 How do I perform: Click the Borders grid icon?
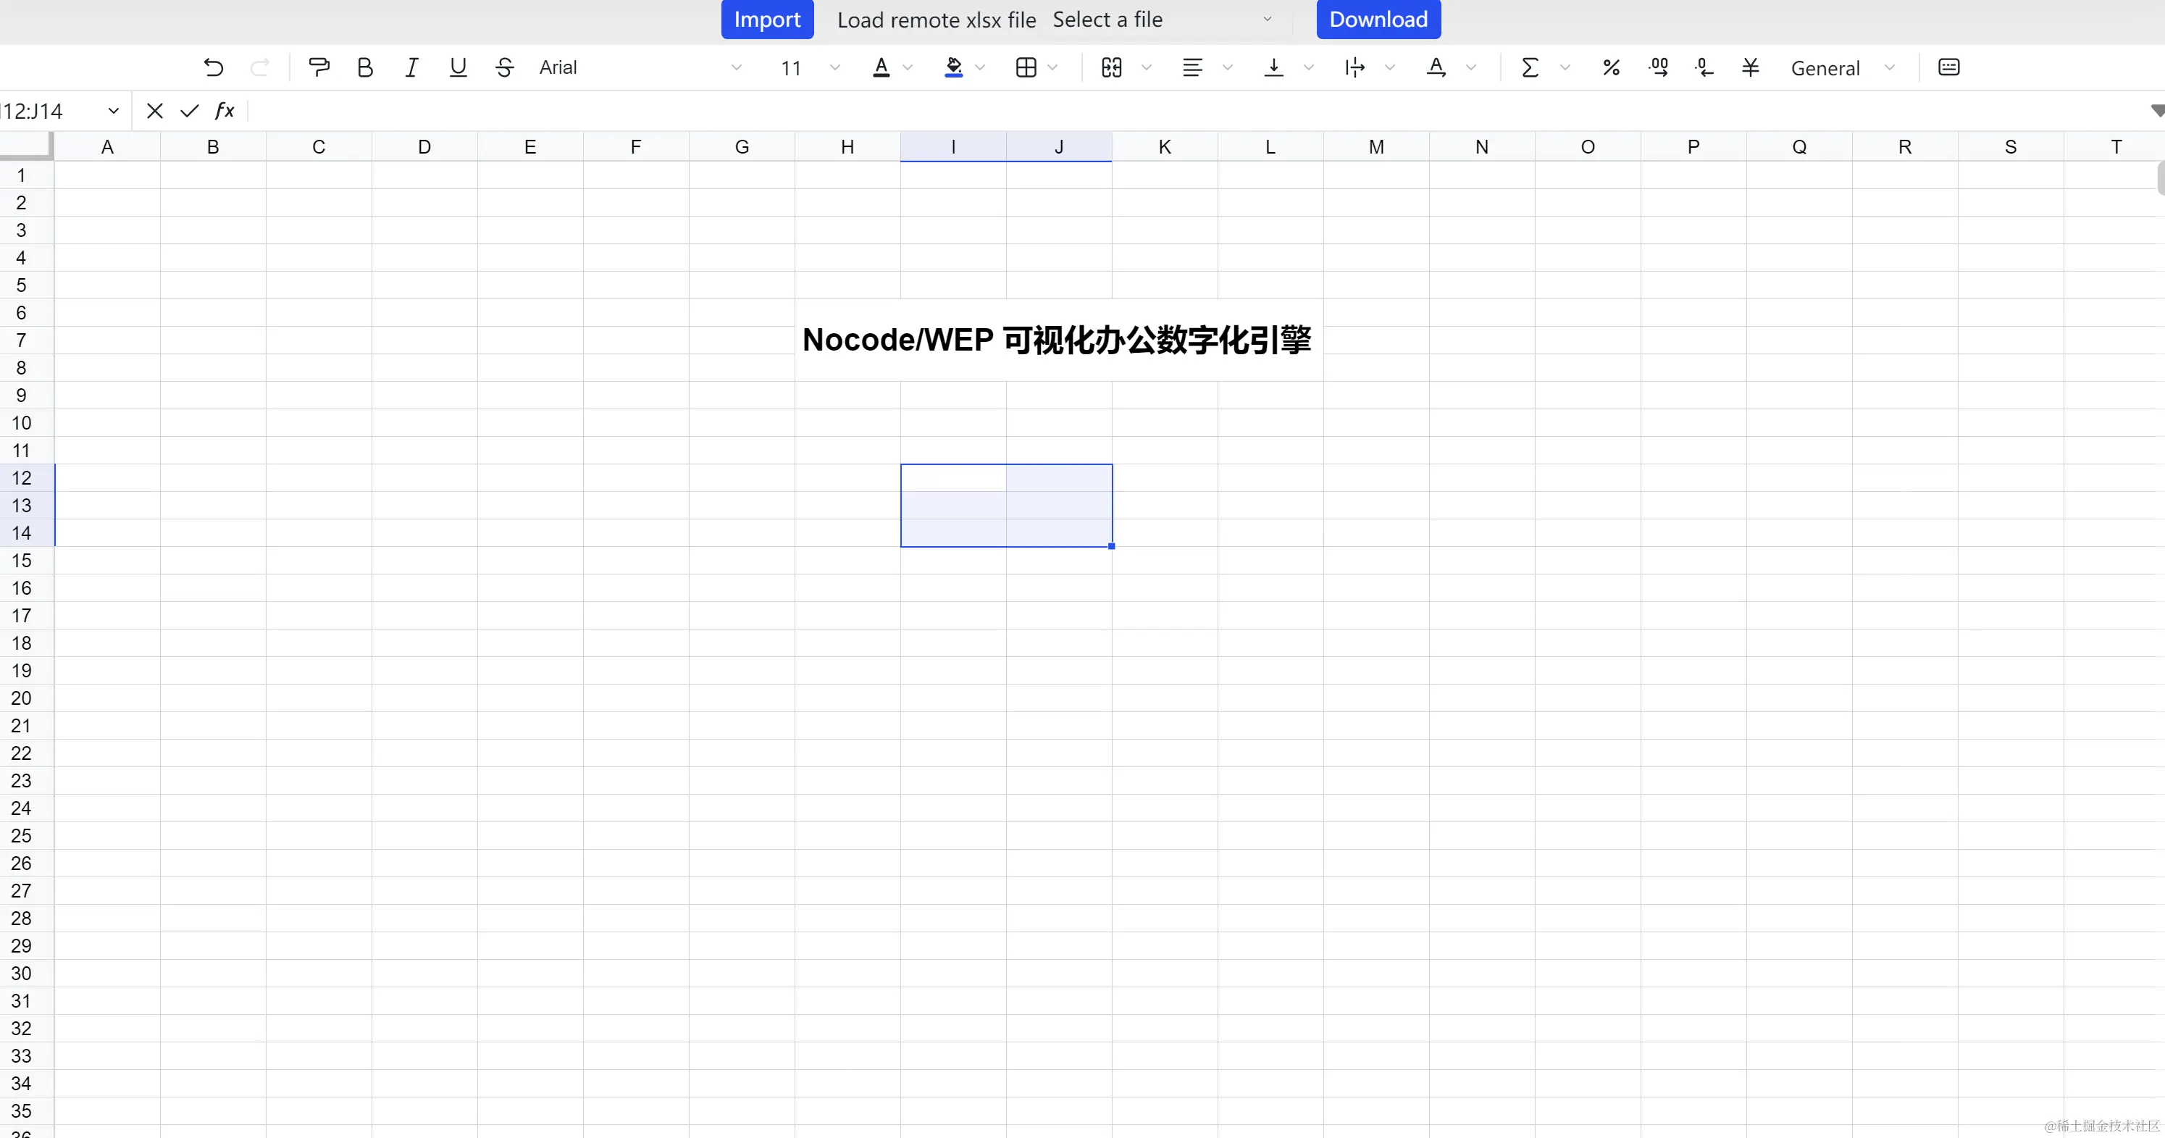(x=1026, y=67)
